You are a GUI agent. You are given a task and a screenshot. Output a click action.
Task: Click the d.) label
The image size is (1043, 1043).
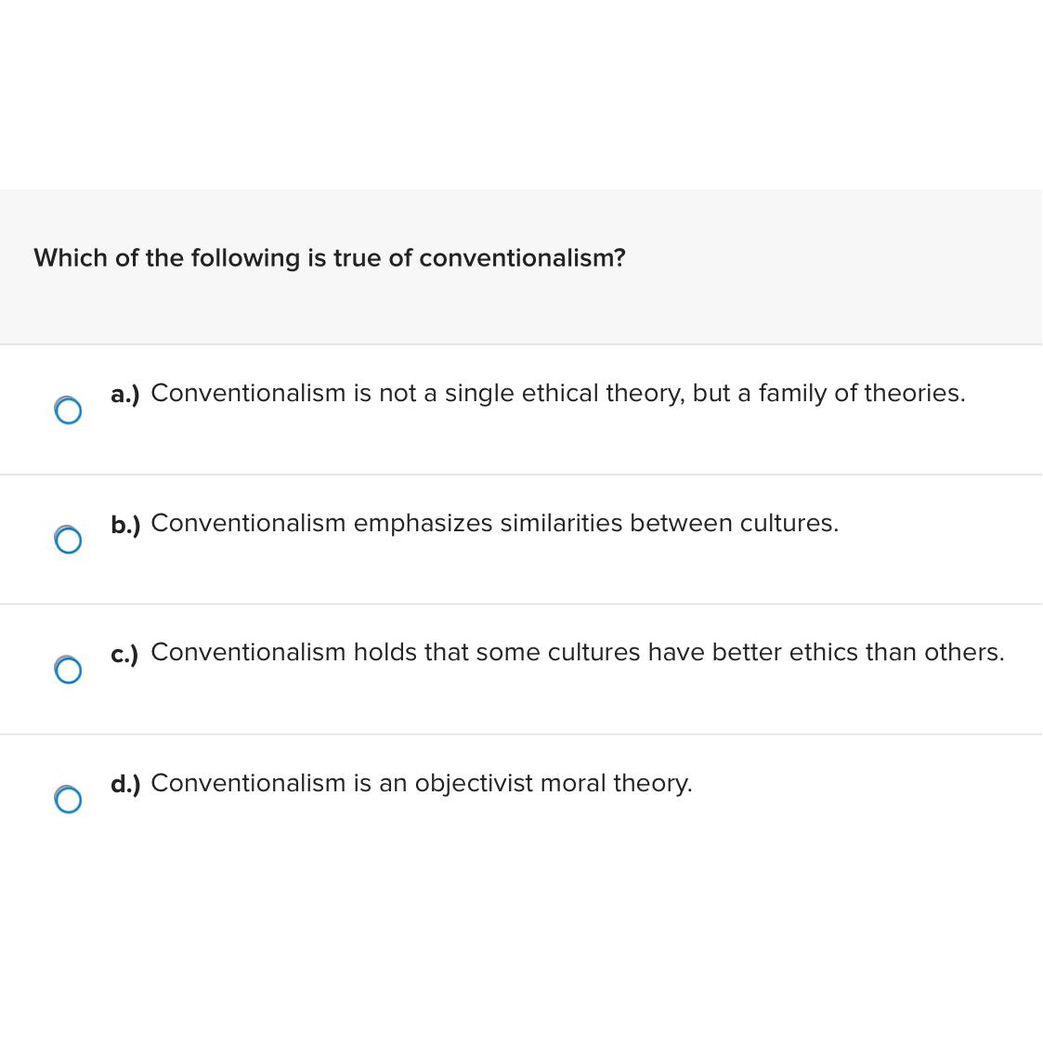(x=125, y=785)
